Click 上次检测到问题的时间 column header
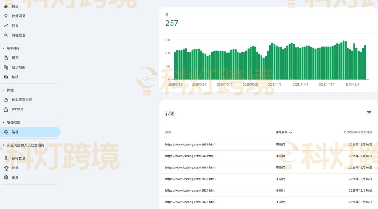 pos(357,132)
